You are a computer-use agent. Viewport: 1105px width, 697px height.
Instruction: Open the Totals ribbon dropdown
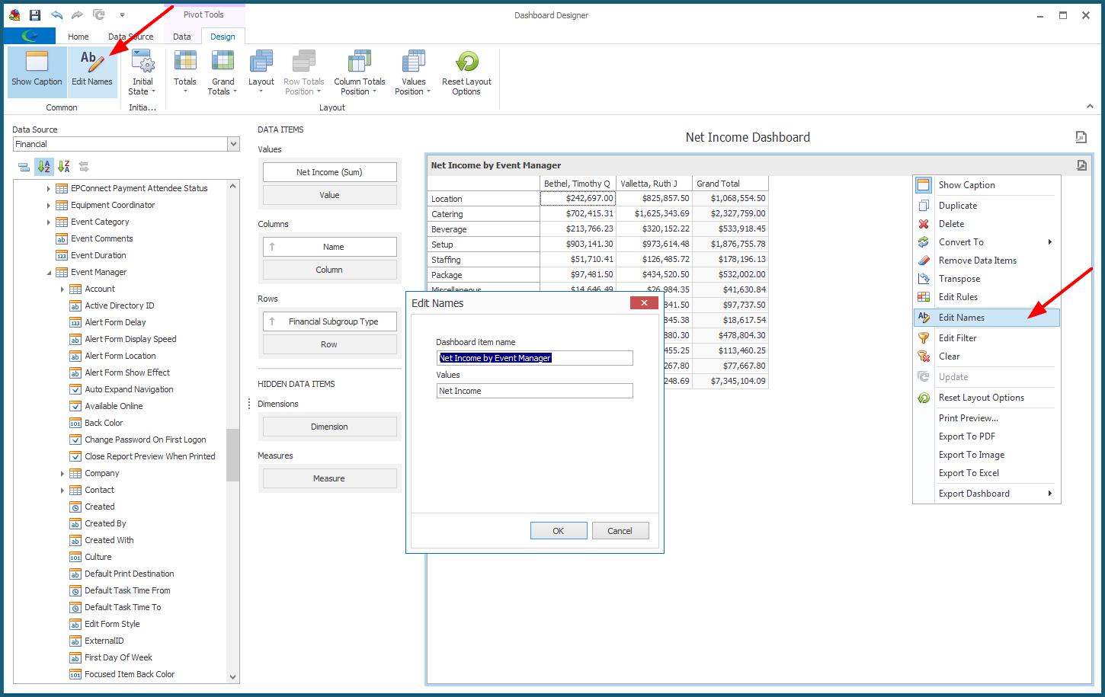(x=185, y=72)
